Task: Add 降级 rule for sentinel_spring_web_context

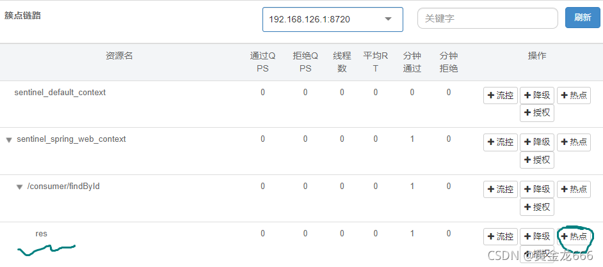Action: coord(537,142)
